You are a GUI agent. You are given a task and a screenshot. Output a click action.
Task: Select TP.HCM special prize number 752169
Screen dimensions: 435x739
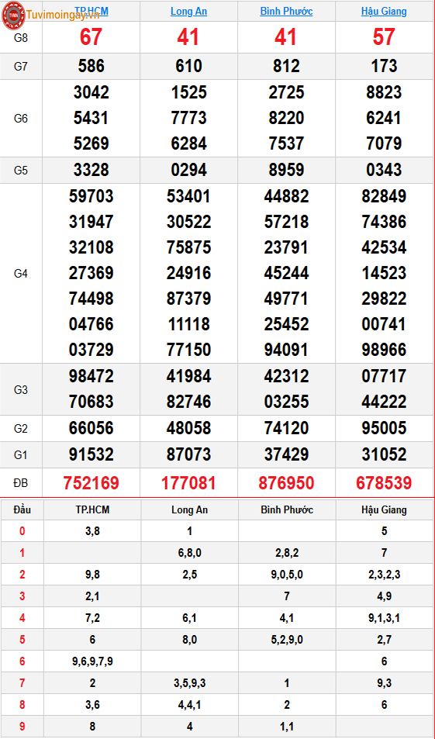pyautogui.click(x=91, y=482)
